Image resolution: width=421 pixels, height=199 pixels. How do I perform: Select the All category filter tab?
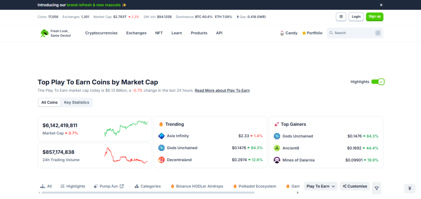46,186
